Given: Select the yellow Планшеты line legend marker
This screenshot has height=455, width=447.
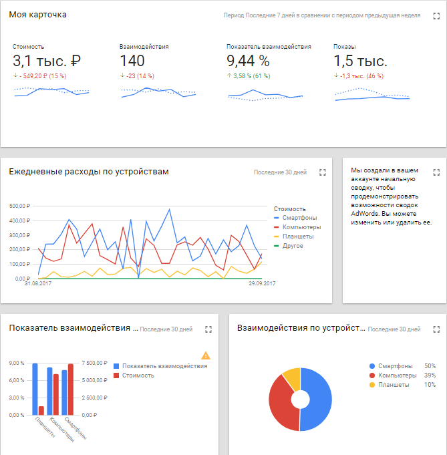Looking at the screenshot, I should click(277, 237).
